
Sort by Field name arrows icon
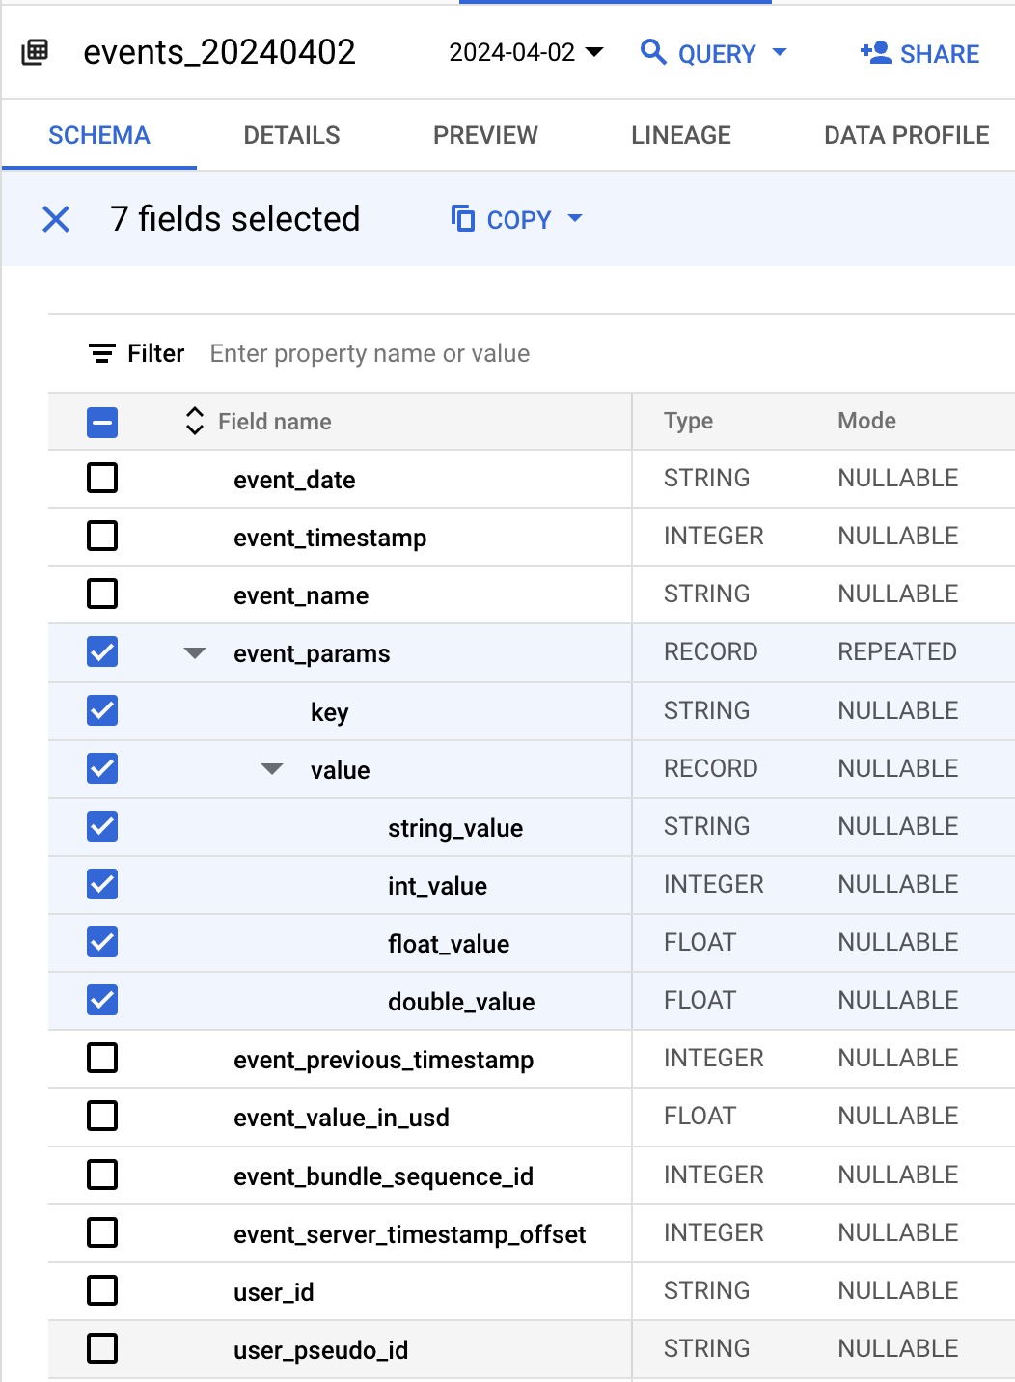[194, 421]
